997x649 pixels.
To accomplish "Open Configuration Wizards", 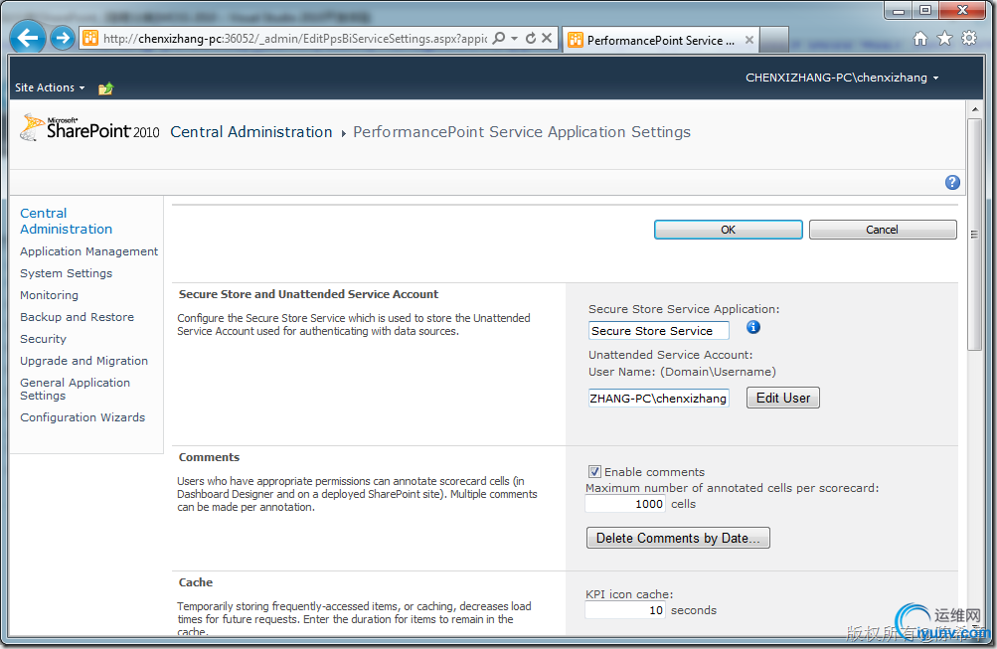I will point(83,417).
